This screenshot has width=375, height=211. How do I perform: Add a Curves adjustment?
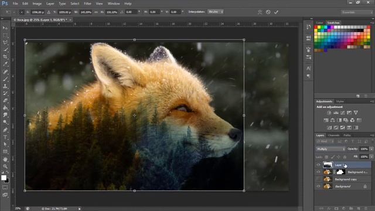(343, 113)
